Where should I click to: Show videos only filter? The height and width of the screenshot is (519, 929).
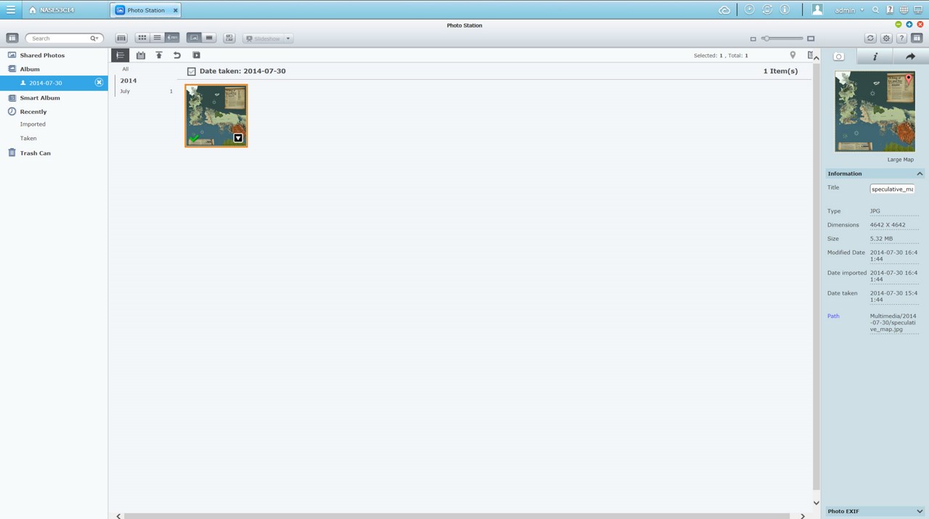tap(209, 38)
